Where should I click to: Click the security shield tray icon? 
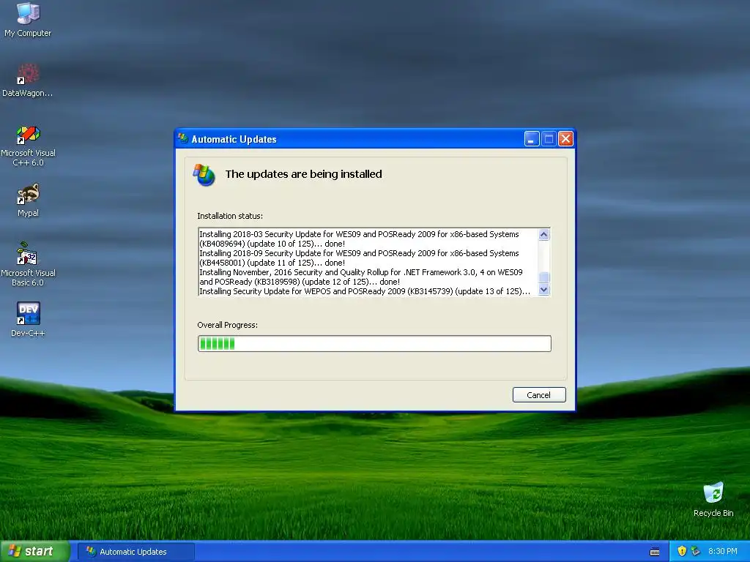[x=682, y=551]
